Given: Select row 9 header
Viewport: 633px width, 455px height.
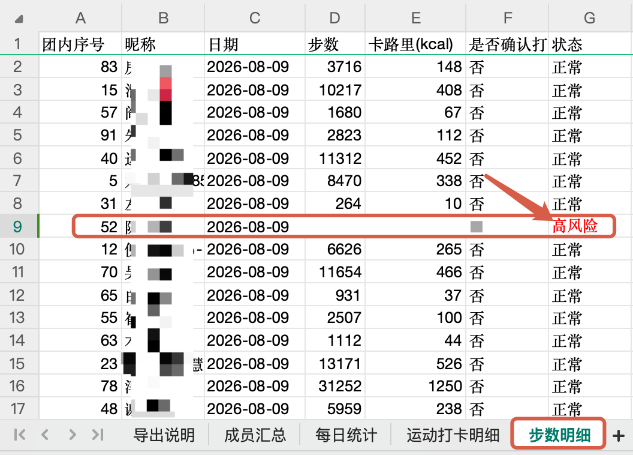Looking at the screenshot, I should 17,226.
